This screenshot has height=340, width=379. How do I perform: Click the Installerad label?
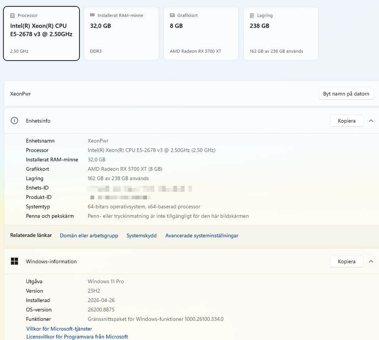click(x=38, y=300)
